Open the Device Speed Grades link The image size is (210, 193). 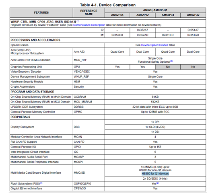(x=154, y=45)
